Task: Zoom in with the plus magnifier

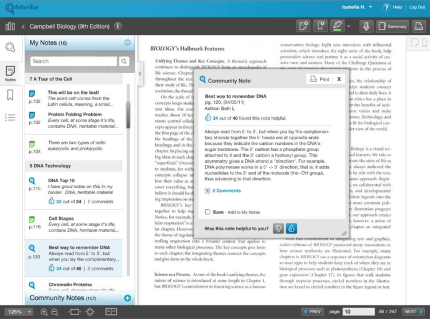Action: coord(44,312)
